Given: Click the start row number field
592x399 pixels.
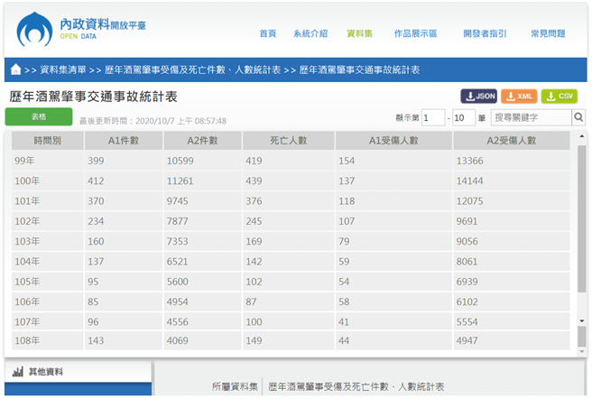Looking at the screenshot, I should tap(432, 117).
